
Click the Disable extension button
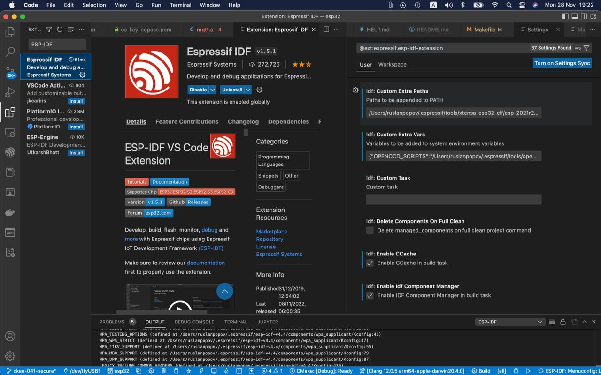click(198, 90)
